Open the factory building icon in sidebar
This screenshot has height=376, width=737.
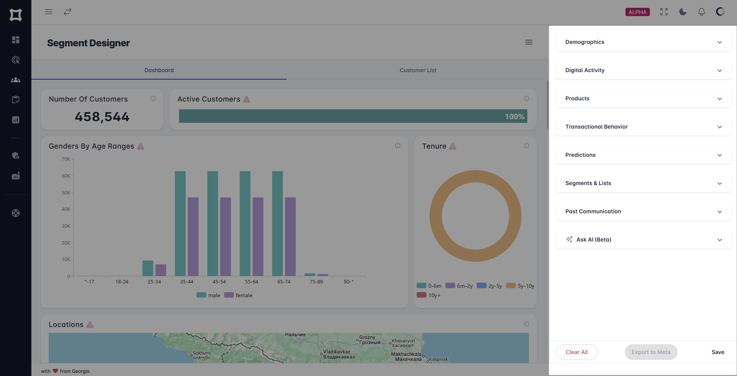[16, 175]
